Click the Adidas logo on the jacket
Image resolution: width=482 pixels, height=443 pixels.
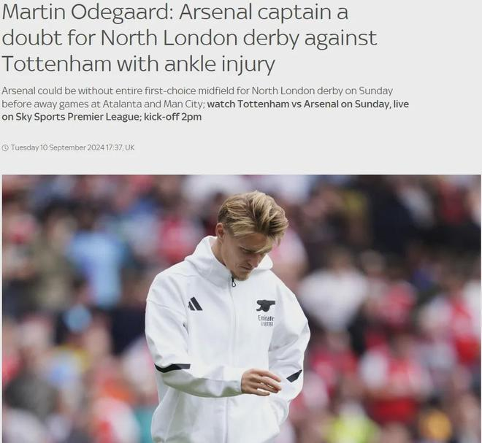tap(195, 304)
